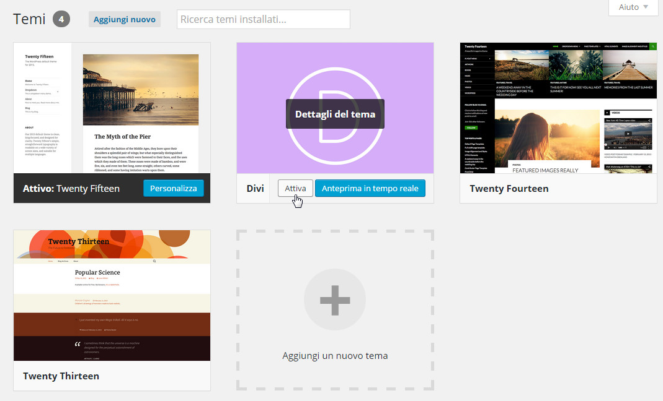The image size is (663, 401).
Task: Open Dettagli del tema on Divi
Action: pyautogui.click(x=335, y=114)
